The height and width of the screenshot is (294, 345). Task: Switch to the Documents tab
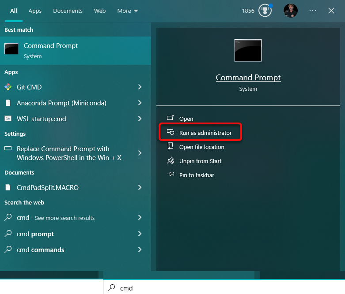tap(68, 11)
